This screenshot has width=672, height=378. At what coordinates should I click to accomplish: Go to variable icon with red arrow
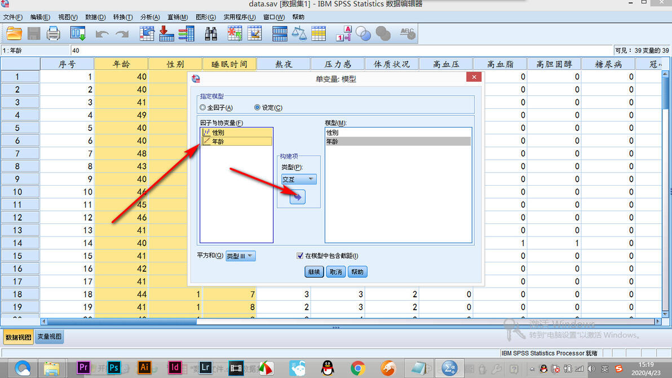pyautogui.click(x=166, y=33)
